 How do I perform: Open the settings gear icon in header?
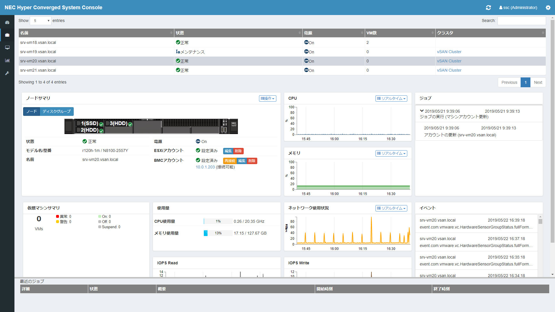pyautogui.click(x=548, y=8)
